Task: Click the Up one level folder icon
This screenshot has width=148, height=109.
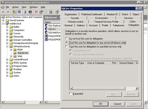Action: click(x=15, y=12)
